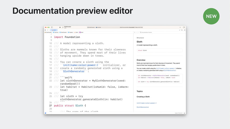Click the bottom-right debug area panel icon
The image size is (230, 129).
[x=184, y=113]
